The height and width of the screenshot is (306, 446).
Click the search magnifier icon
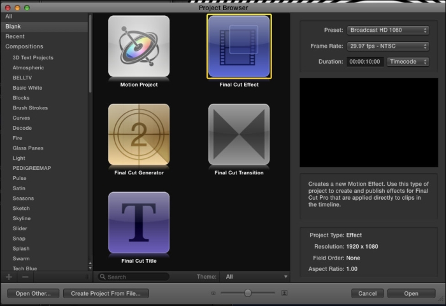coord(103,277)
